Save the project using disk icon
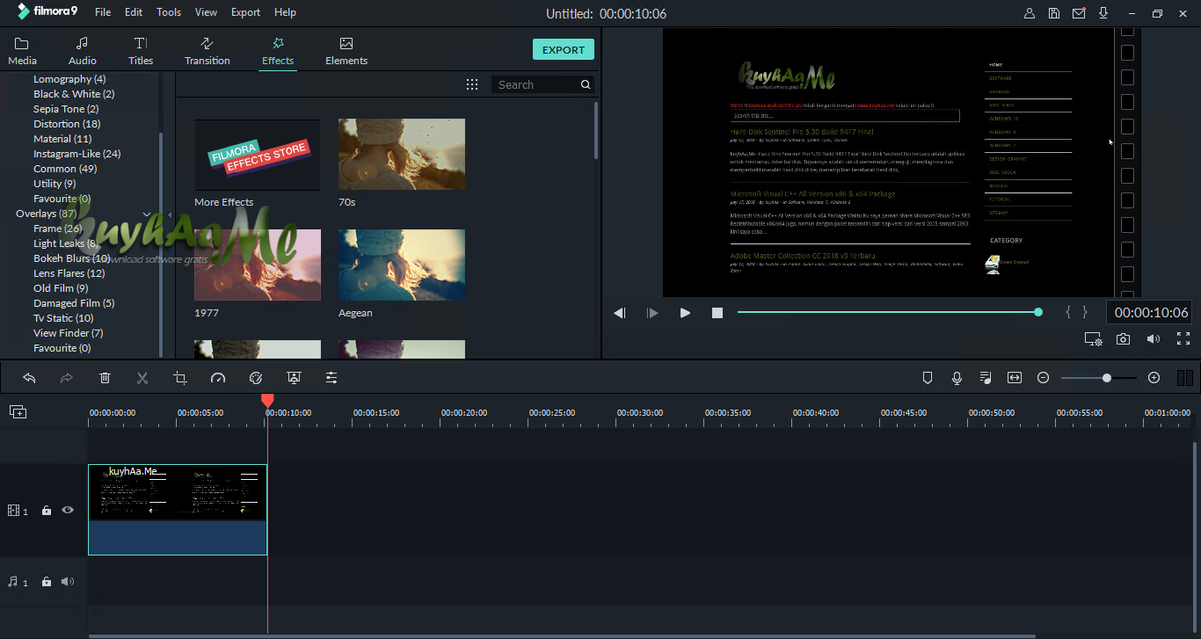This screenshot has height=639, width=1201. pos(1054,13)
